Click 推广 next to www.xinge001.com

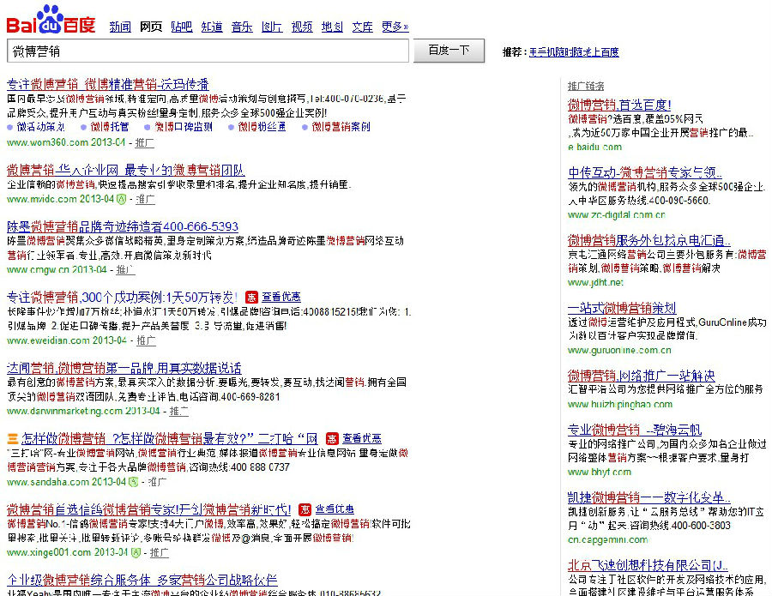click(x=159, y=552)
